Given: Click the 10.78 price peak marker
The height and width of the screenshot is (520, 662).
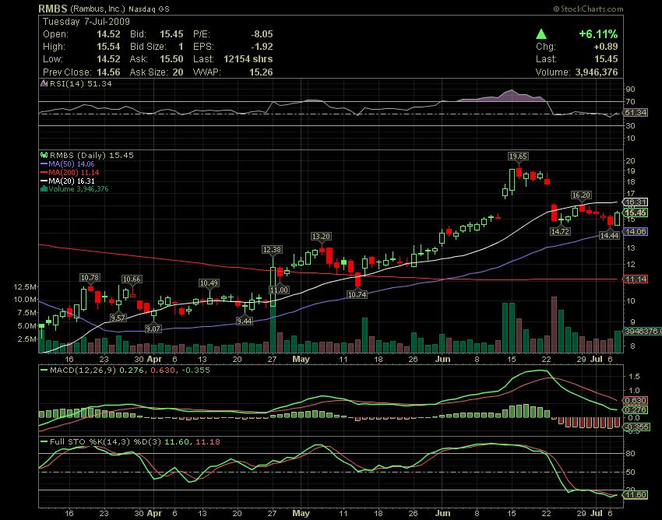Looking at the screenshot, I should [x=90, y=277].
